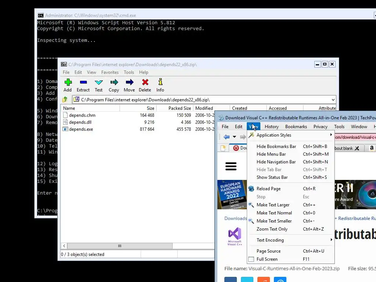Click the Delete icon in 7-Zip
The width and height of the screenshot is (376, 282).
click(x=145, y=82)
